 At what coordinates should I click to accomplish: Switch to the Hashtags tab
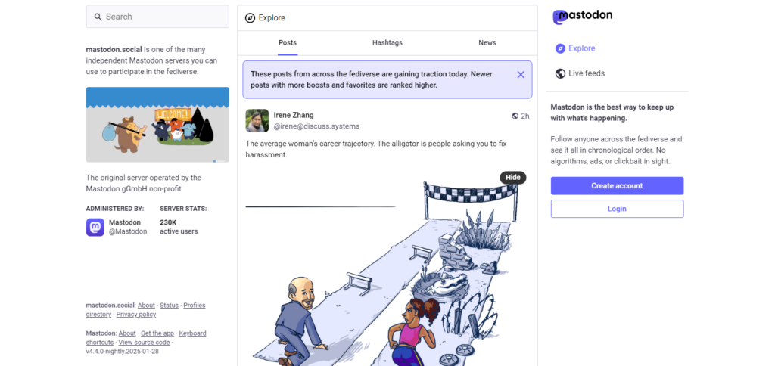point(387,43)
